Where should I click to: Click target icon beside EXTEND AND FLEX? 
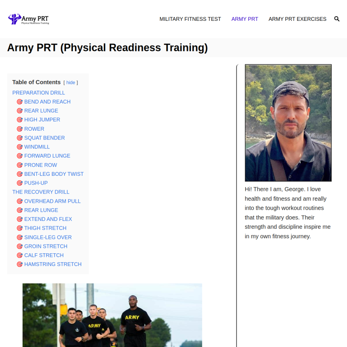pos(20,219)
